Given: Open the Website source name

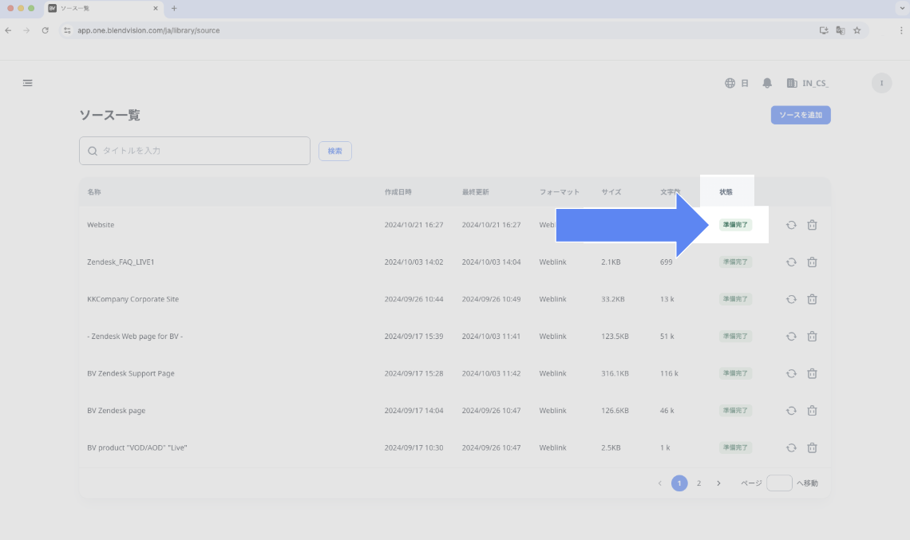Looking at the screenshot, I should pos(101,225).
